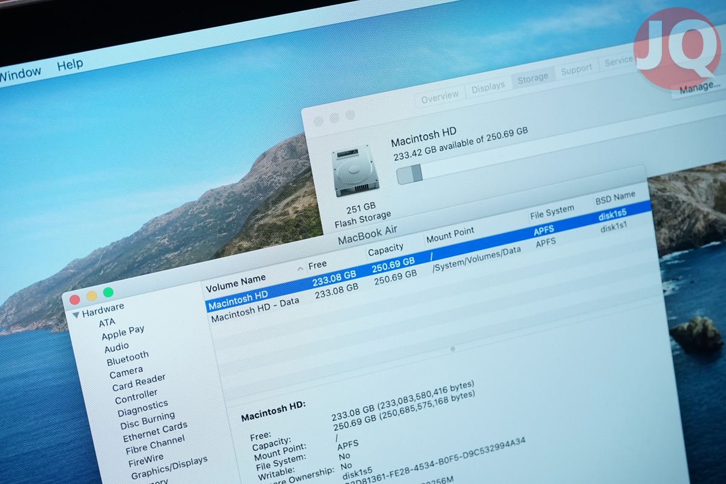
Task: Switch to the Overview tab in About This Mac
Action: click(440, 97)
